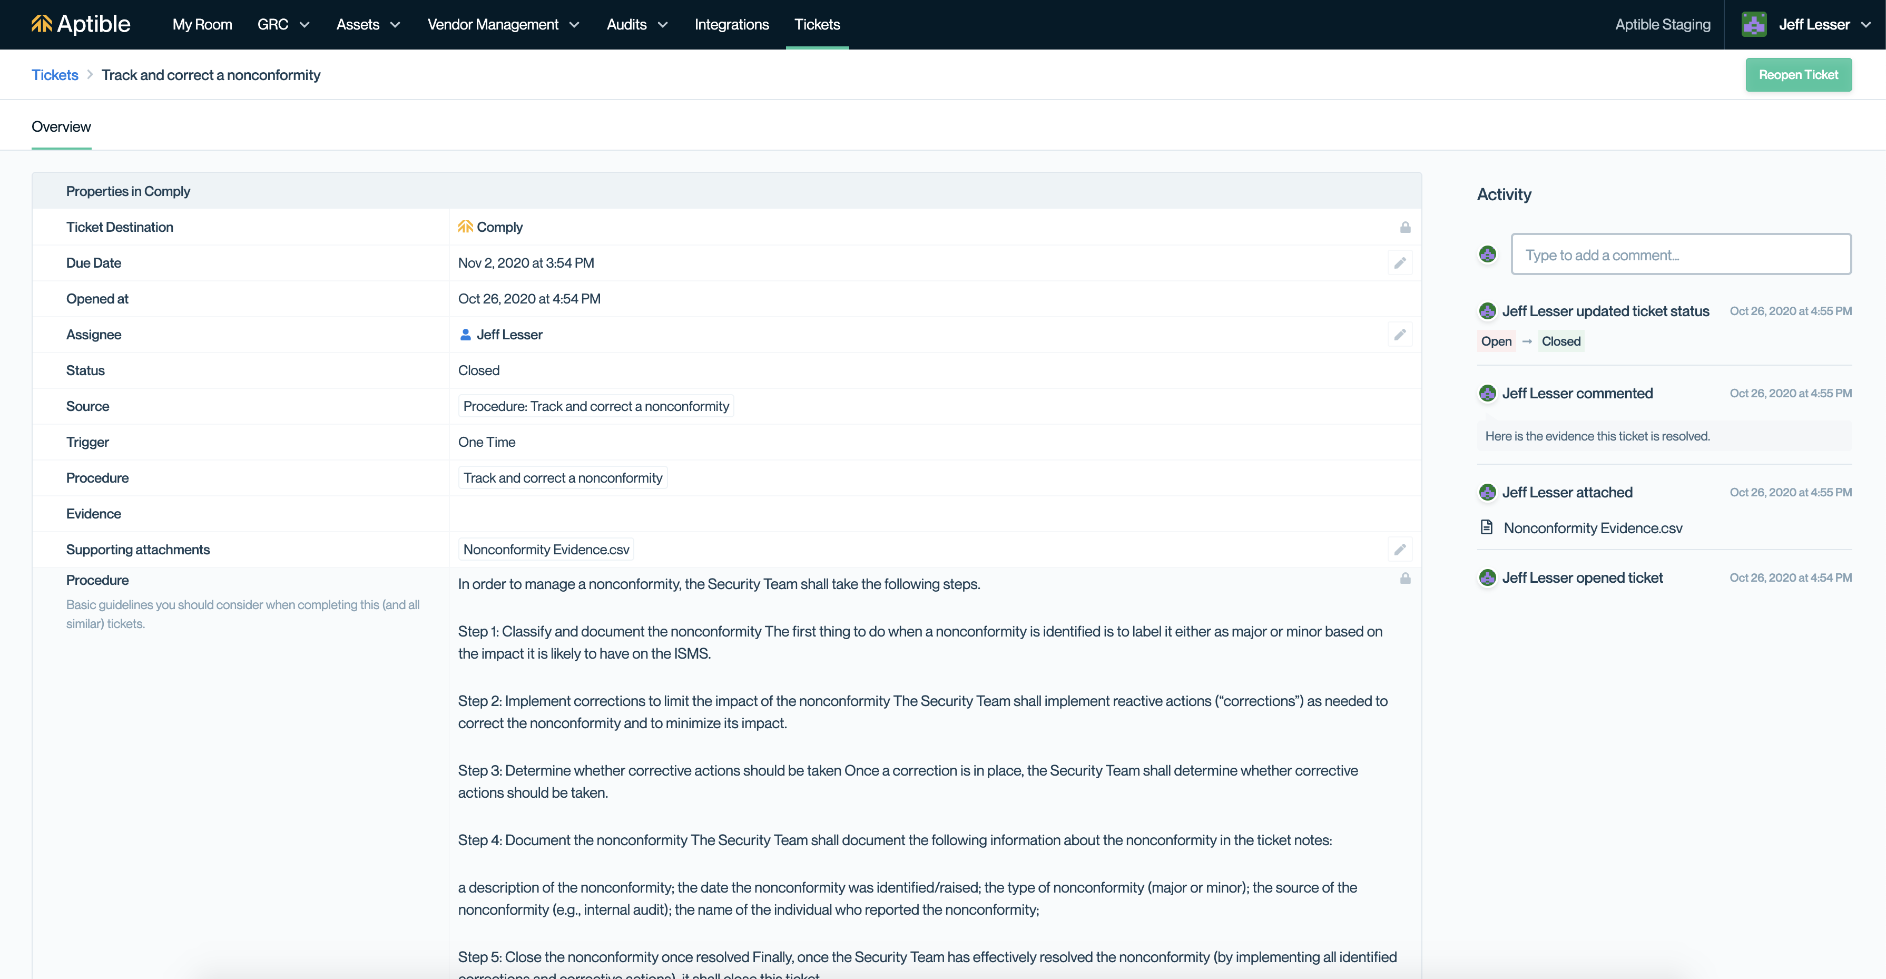This screenshot has height=979, width=1886.
Task: Click lock icon beside Procedure description
Action: [x=1404, y=579]
